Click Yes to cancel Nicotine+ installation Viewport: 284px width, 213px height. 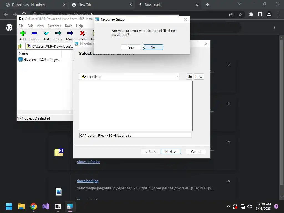[x=131, y=47]
